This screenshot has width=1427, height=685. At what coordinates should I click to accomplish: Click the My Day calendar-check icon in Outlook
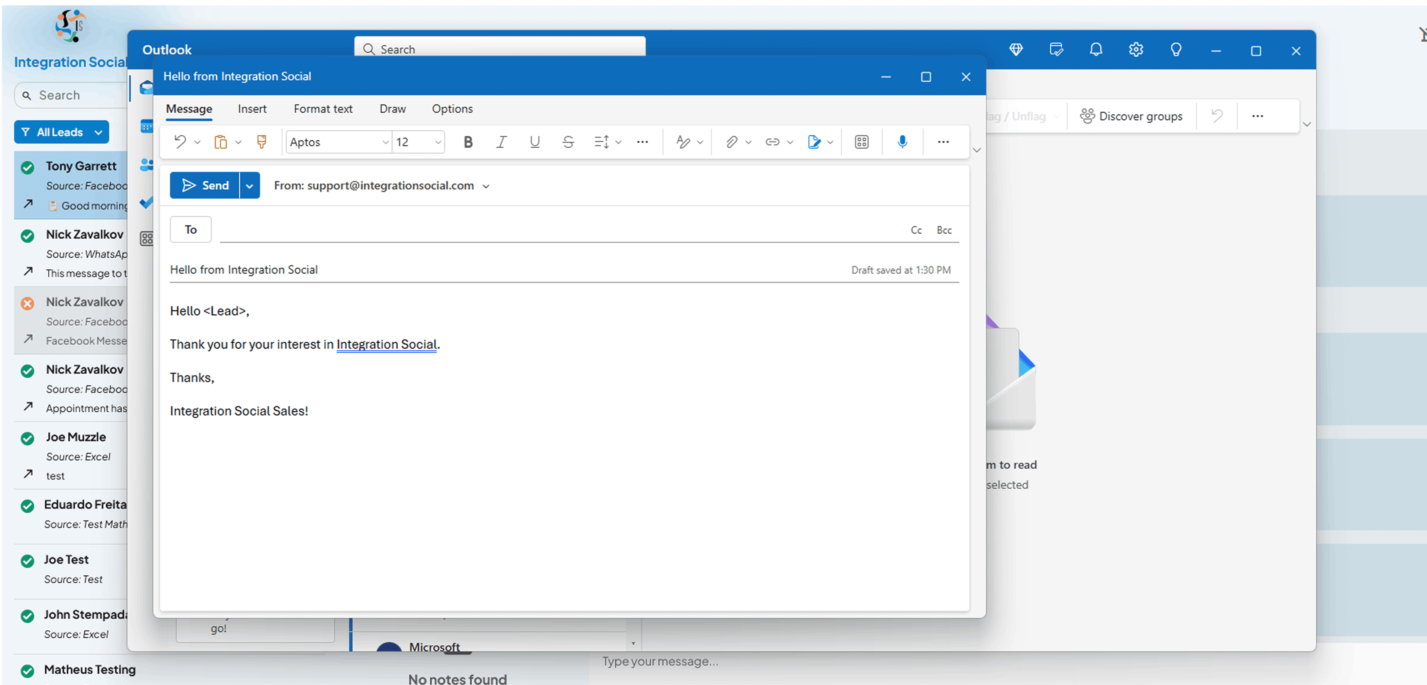pyautogui.click(x=1056, y=50)
